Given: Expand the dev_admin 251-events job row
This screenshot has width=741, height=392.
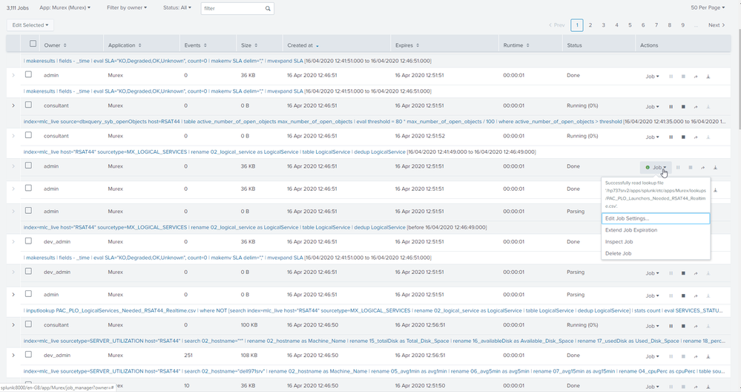Looking at the screenshot, I should (x=13, y=355).
